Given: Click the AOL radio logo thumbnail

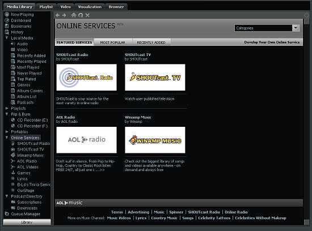Looking at the screenshot, I should pos(87,140).
